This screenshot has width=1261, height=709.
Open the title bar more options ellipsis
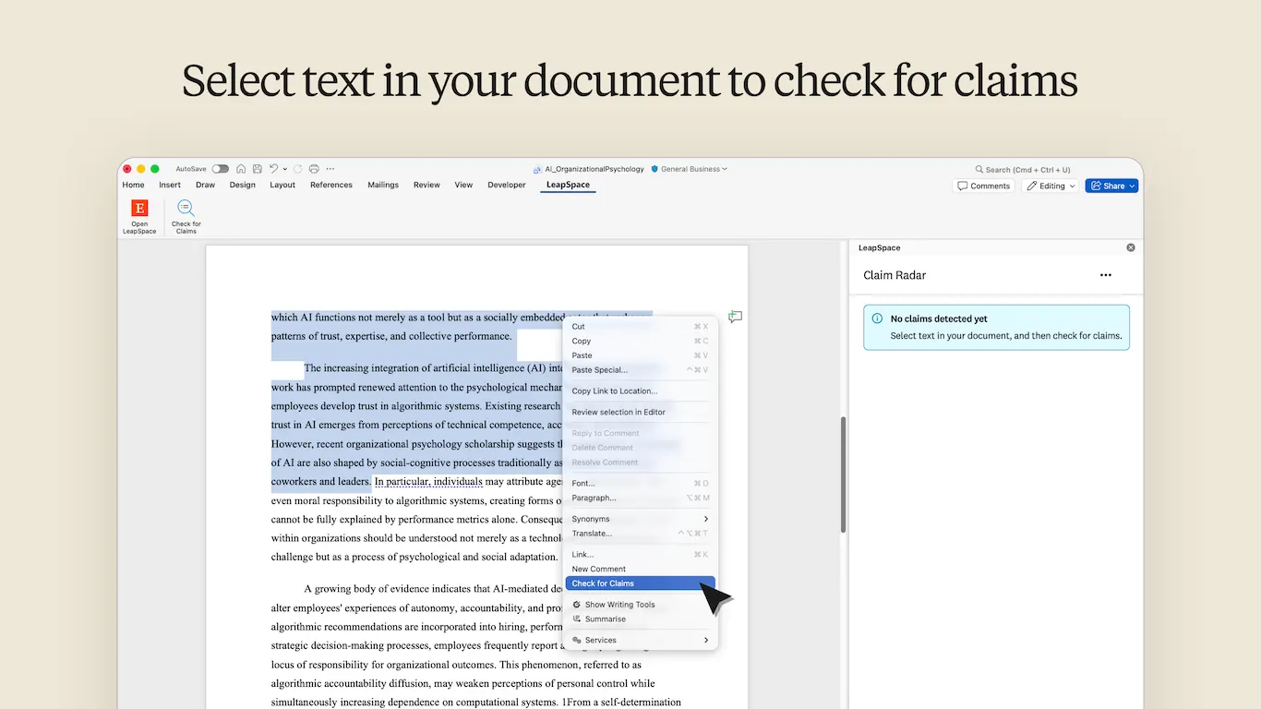(330, 169)
